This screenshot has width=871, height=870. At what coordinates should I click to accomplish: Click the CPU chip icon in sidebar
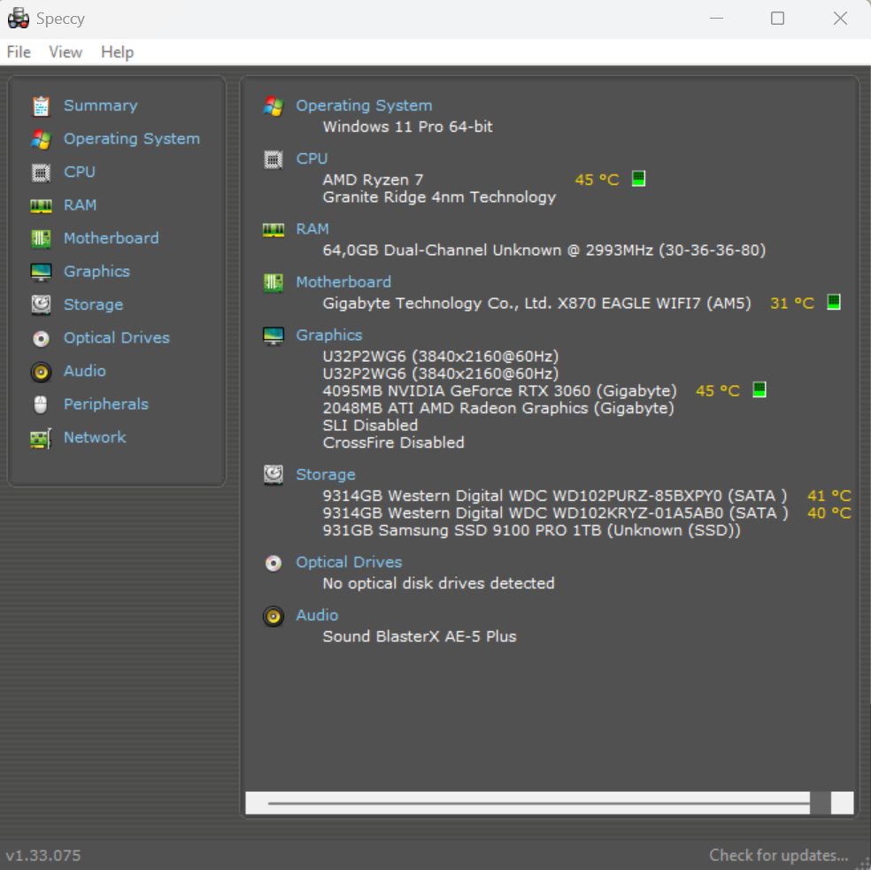point(41,173)
